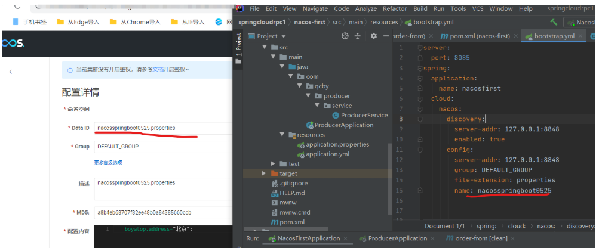Close the order-from [clean] run tab
Screen dimensions: 602x248
[513, 238]
